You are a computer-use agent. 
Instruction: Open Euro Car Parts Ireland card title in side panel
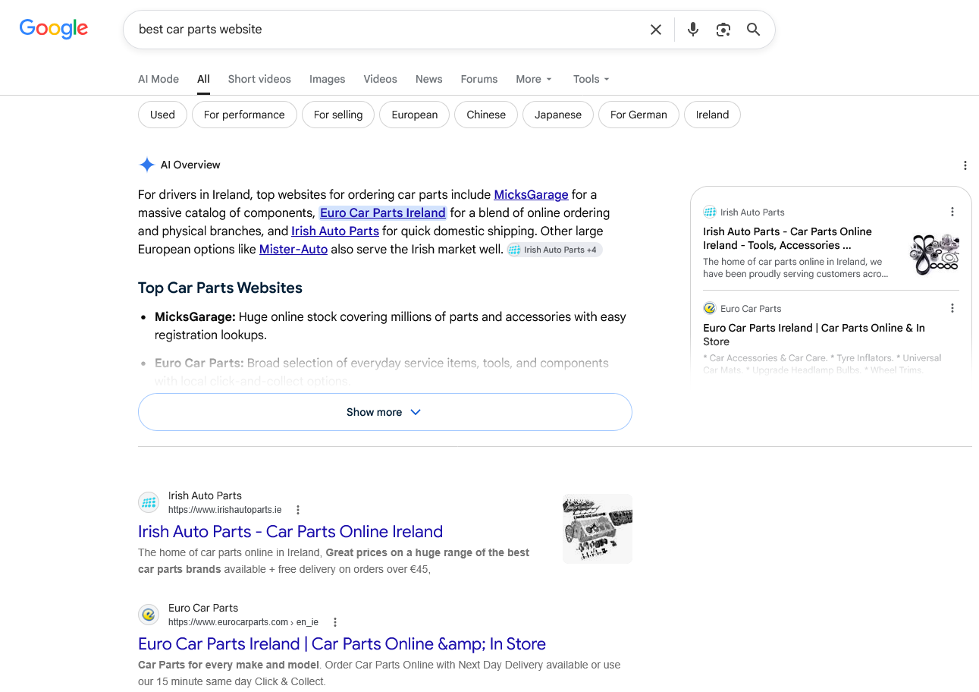pyautogui.click(x=814, y=335)
